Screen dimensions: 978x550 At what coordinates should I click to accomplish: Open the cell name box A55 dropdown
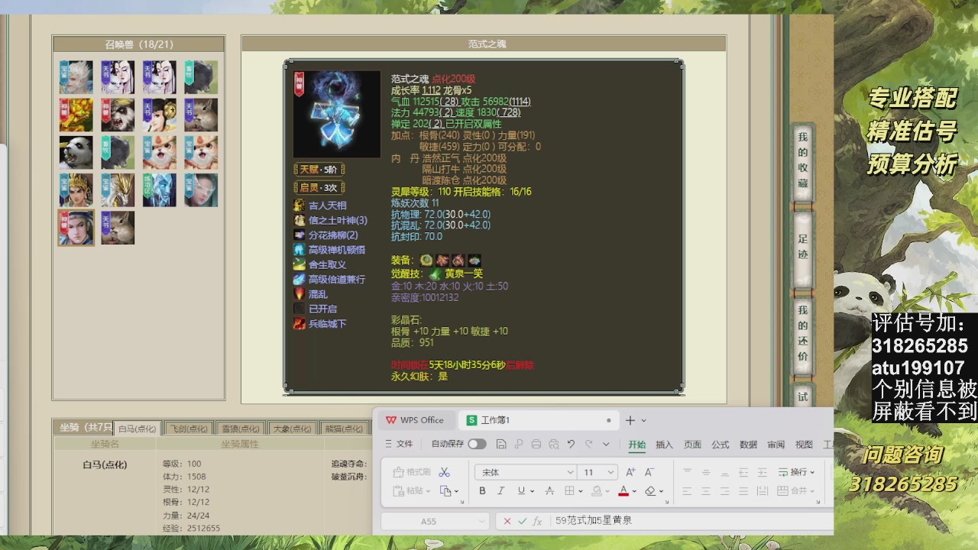point(481,521)
